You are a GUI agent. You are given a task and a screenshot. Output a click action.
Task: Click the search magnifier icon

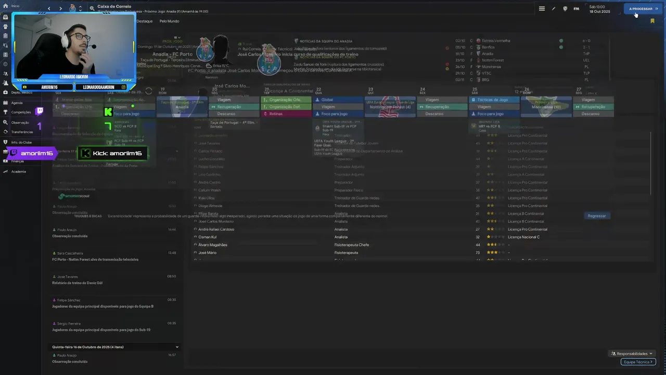[x=92, y=8]
